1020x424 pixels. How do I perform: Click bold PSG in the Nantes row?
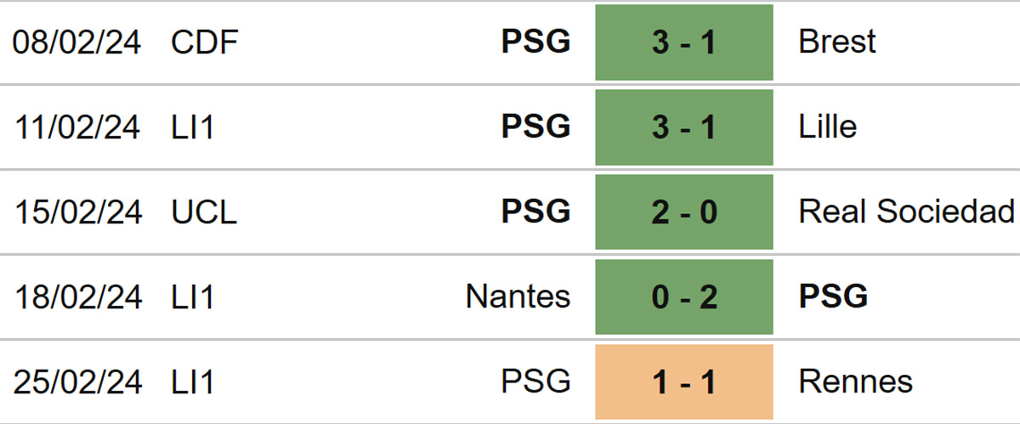pos(834,297)
